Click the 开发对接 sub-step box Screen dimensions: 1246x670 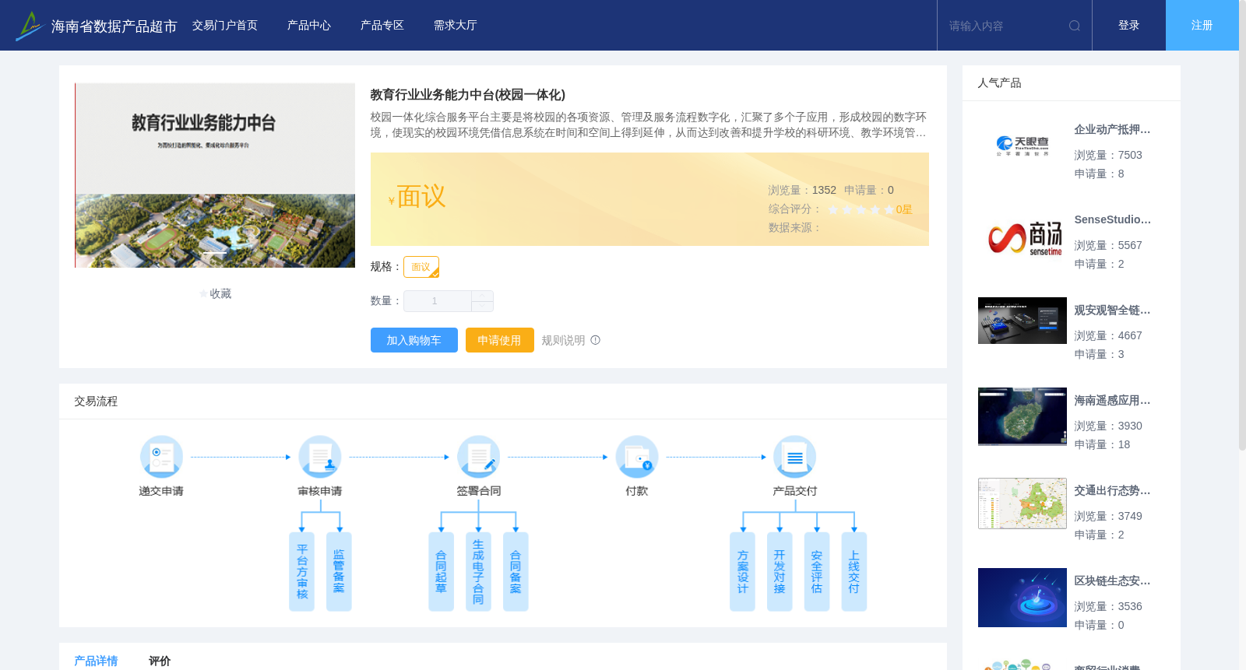click(780, 572)
